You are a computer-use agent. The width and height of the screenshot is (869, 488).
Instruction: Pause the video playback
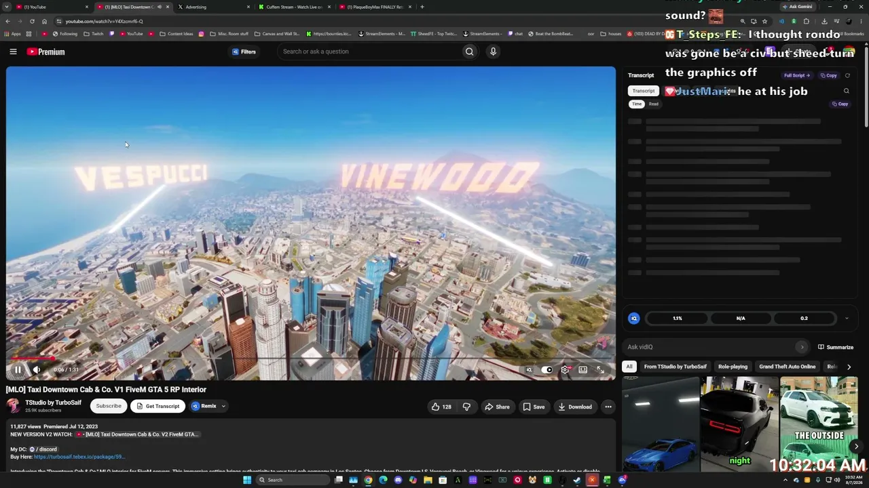[x=18, y=369]
